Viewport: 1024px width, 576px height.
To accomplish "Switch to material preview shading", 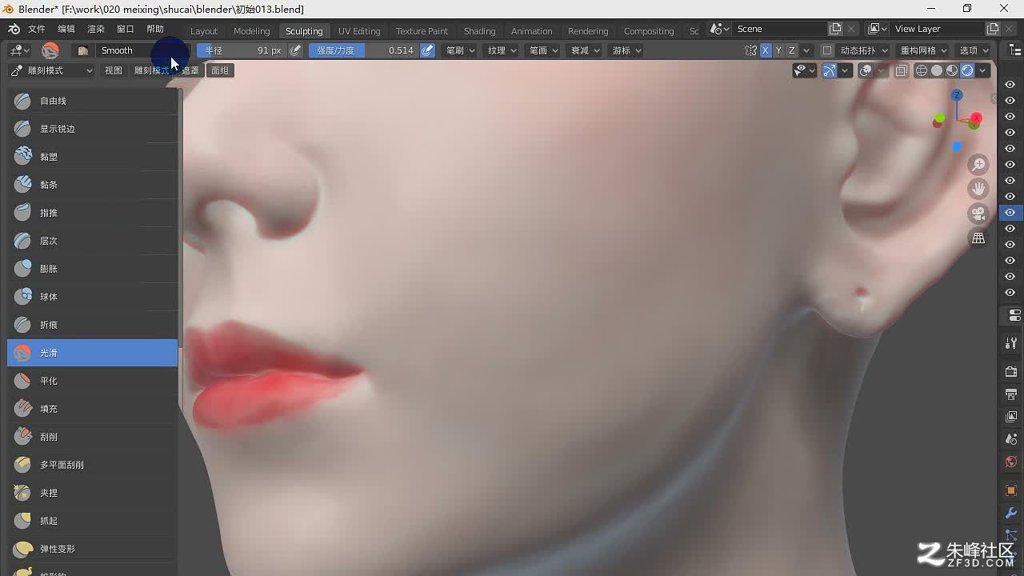I will pyautogui.click(x=952, y=70).
